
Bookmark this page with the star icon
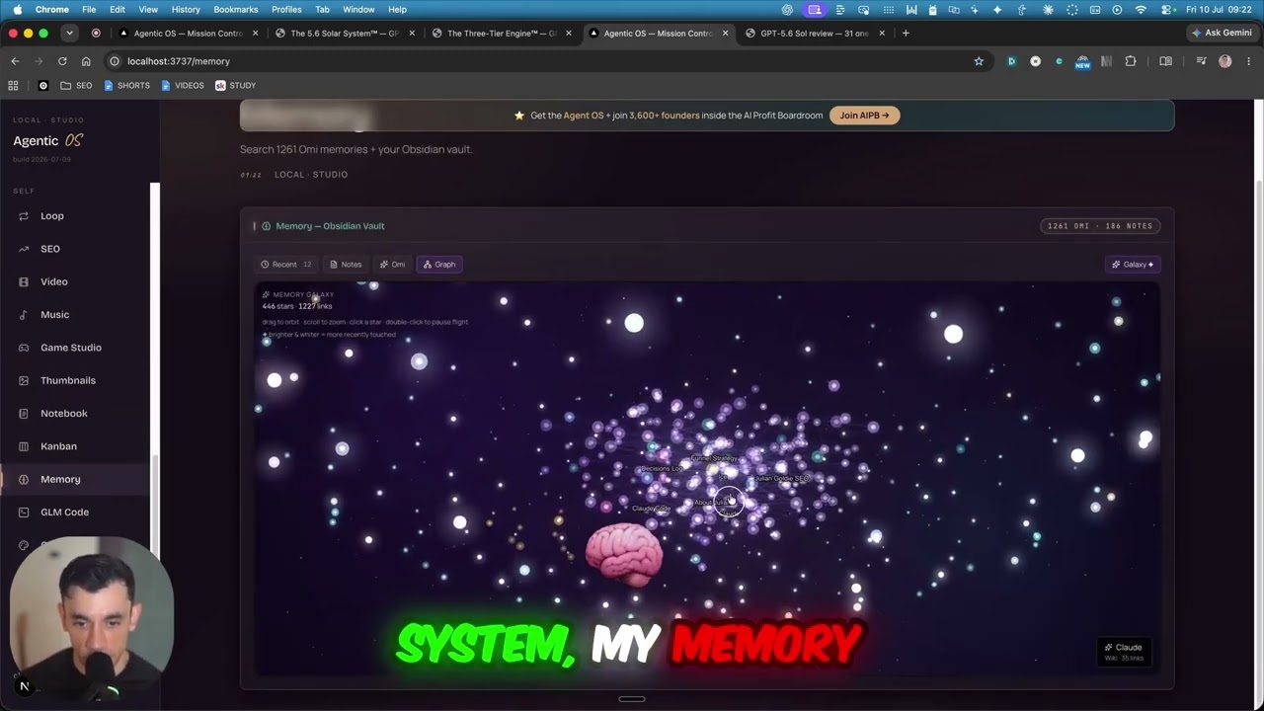tap(979, 61)
